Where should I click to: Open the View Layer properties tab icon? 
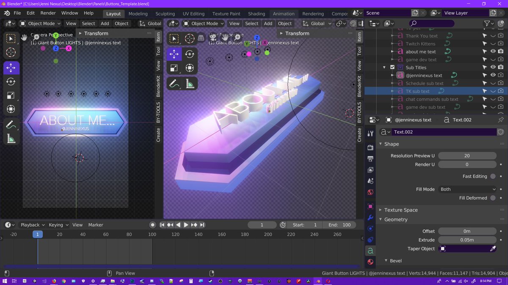click(370, 170)
